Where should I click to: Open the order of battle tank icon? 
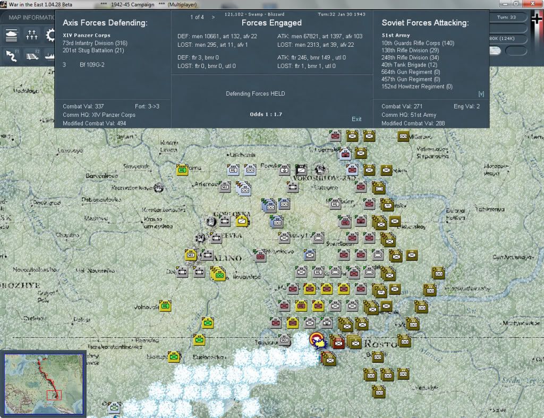(12, 36)
